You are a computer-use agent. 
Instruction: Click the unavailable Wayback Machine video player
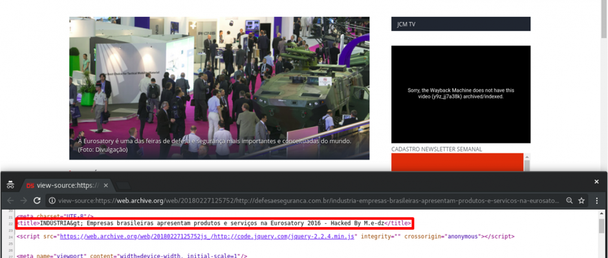click(461, 94)
